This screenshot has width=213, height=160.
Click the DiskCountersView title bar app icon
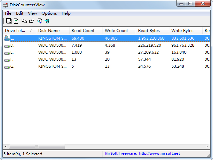[5, 5]
